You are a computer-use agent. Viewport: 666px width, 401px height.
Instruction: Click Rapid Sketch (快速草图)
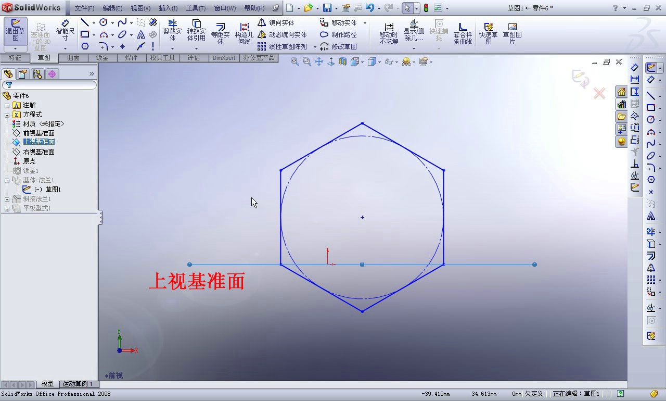coord(488,33)
